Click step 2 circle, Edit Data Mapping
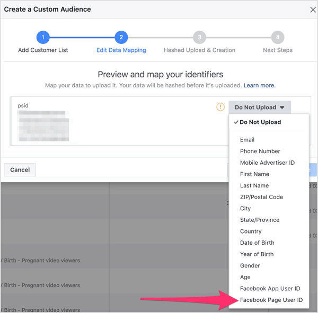318x313 pixels. click(x=121, y=37)
